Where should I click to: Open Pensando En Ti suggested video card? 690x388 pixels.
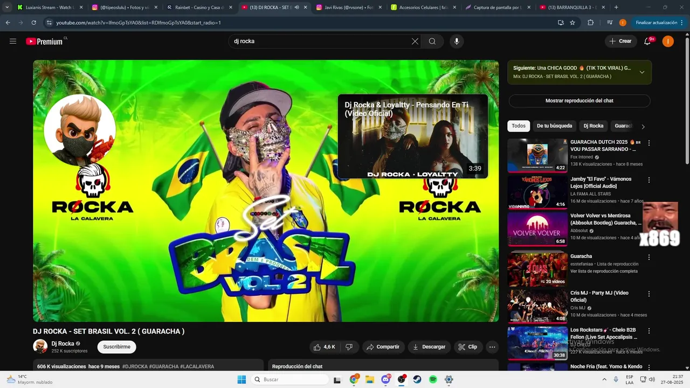click(x=413, y=137)
